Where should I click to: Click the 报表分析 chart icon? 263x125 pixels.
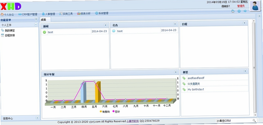pos(79,13)
